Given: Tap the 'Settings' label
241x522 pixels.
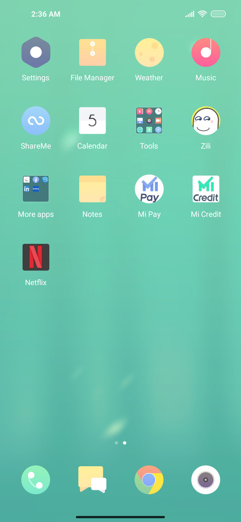Looking at the screenshot, I should 36,78.
